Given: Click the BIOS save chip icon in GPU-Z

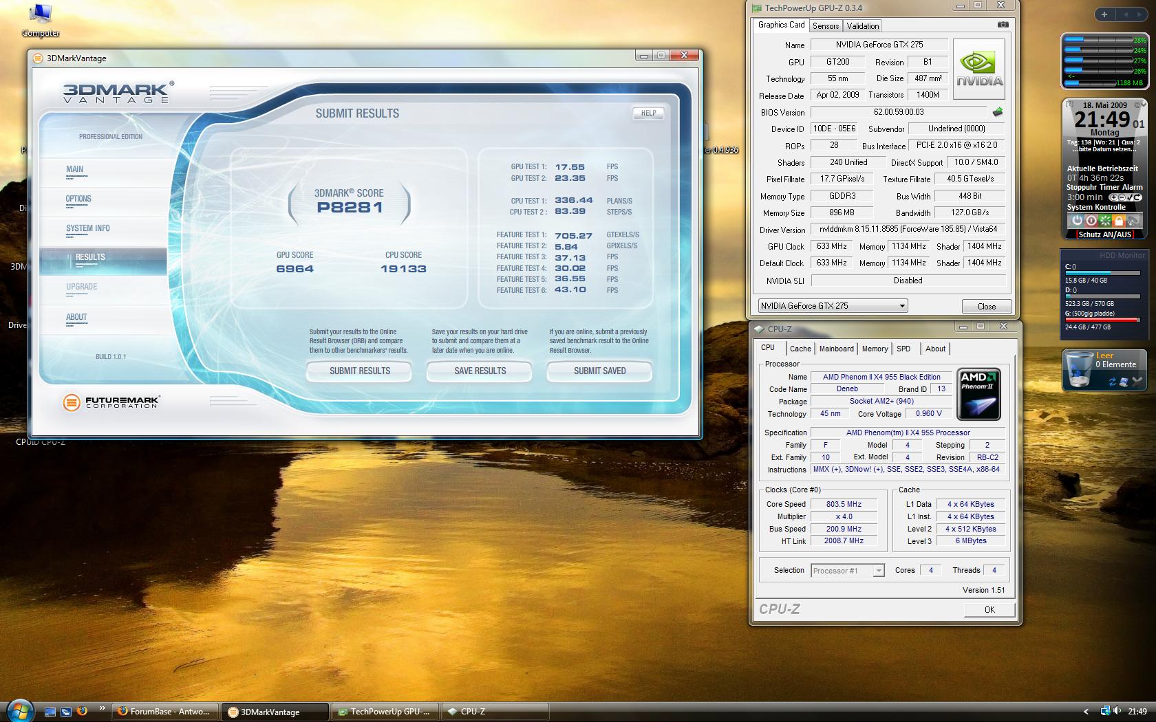Looking at the screenshot, I should click(997, 111).
